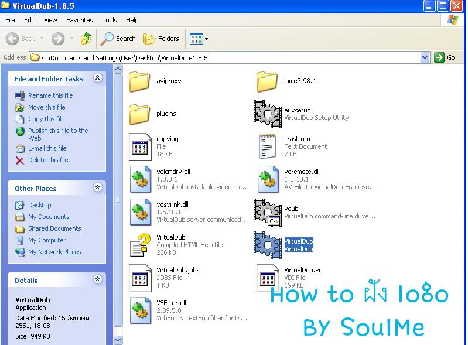Select the VSFilter.dll file icon
The width and height of the screenshot is (468, 345).
pyautogui.click(x=140, y=310)
